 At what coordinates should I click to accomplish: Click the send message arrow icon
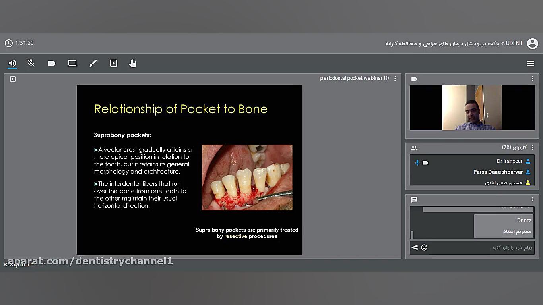pos(415,247)
